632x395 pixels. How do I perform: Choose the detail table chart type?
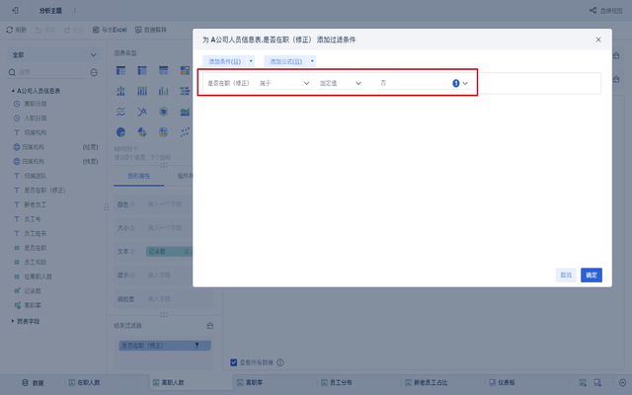(163, 70)
